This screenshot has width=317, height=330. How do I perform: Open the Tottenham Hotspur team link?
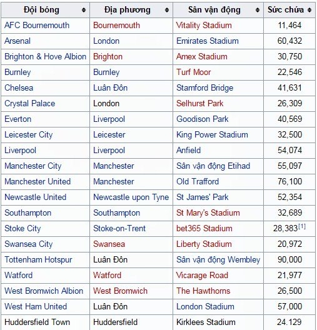(x=38, y=260)
